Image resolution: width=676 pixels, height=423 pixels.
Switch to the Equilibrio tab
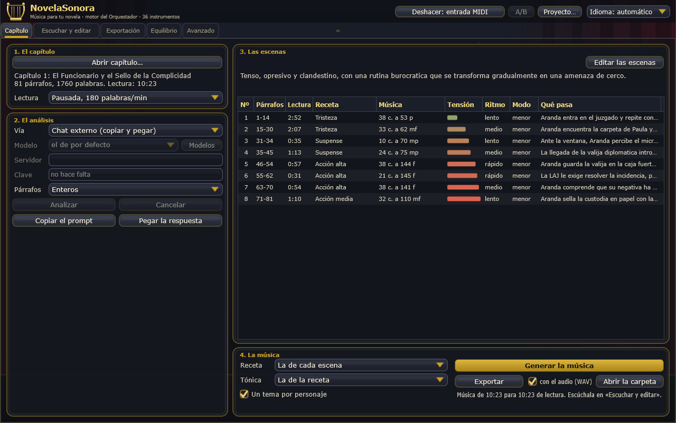[164, 31]
